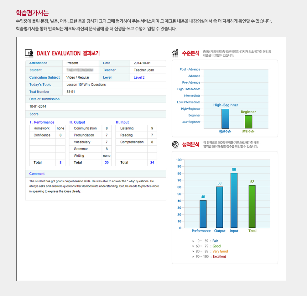This screenshot has width=307, height=296.
Task: Click the score analysis target icon
Action: tap(175, 144)
